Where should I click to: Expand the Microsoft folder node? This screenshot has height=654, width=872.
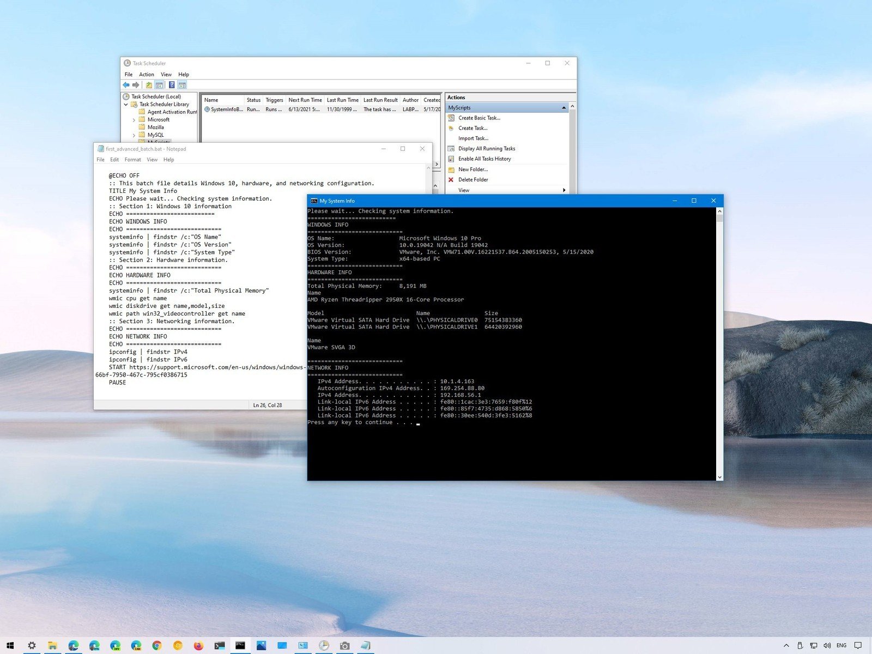click(x=134, y=119)
